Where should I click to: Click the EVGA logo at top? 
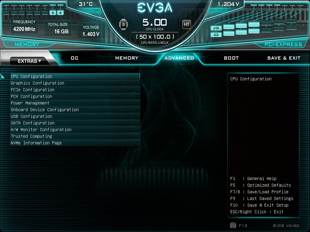155,8
